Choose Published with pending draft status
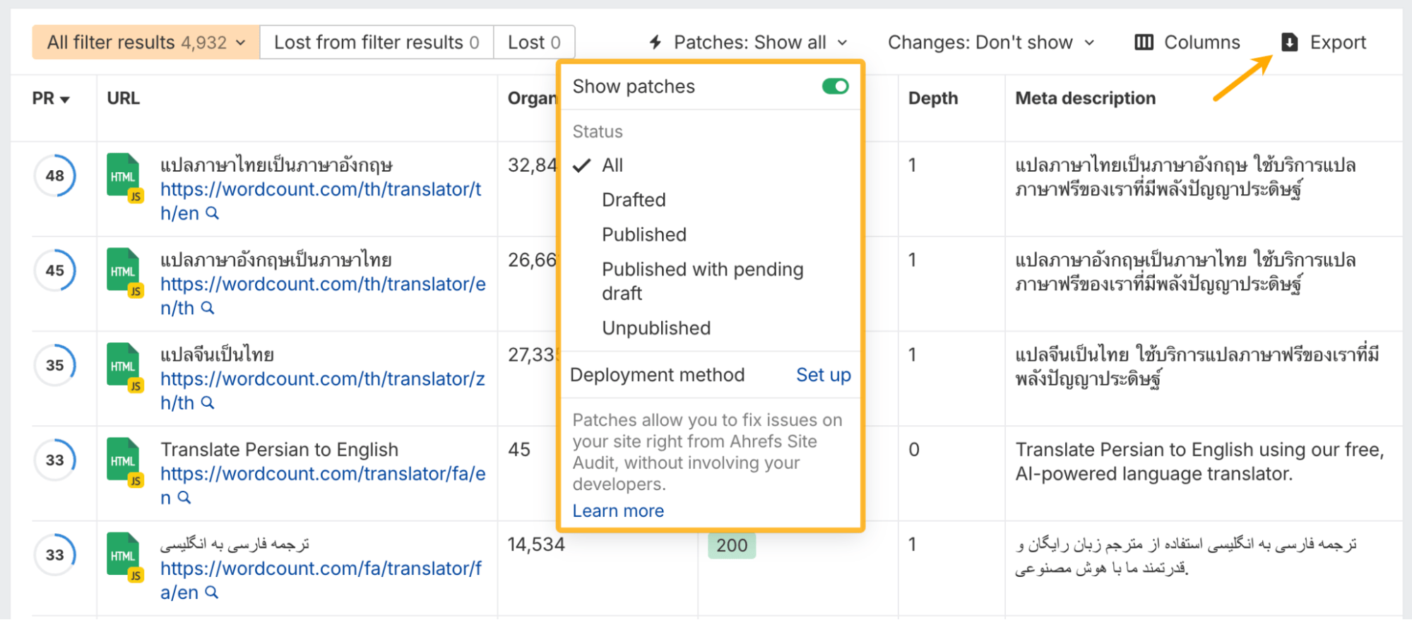 tap(702, 281)
